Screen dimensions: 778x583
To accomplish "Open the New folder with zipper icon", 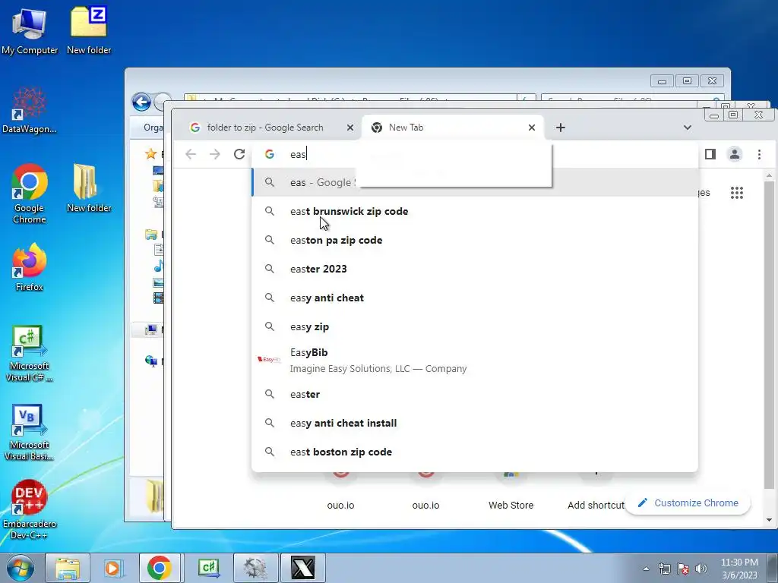I will coord(89,188).
